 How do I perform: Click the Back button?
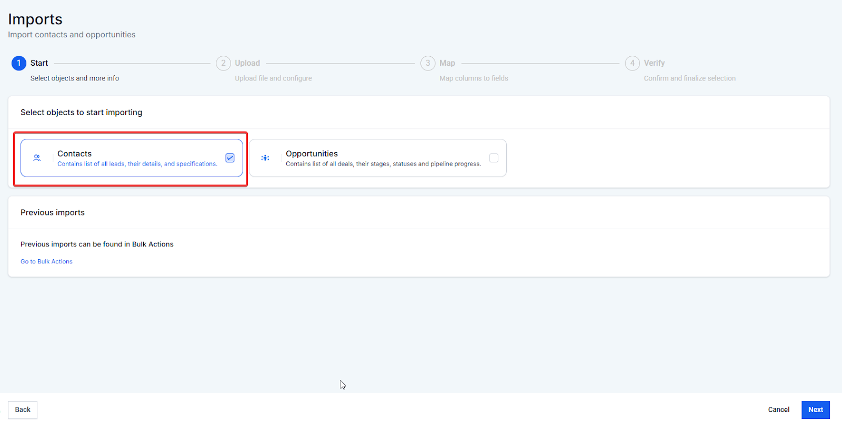tap(23, 410)
